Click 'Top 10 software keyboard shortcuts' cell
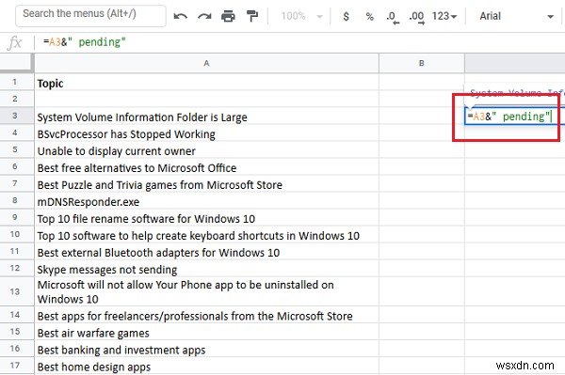The width and height of the screenshot is (565, 375). [x=206, y=234]
